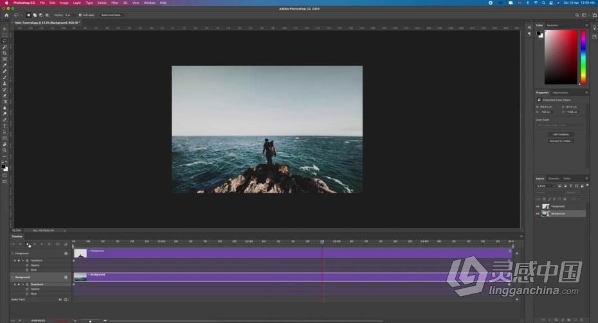This screenshot has width=598, height=323.
Task: Hide the Foreground layer eye icon
Action: 538,206
